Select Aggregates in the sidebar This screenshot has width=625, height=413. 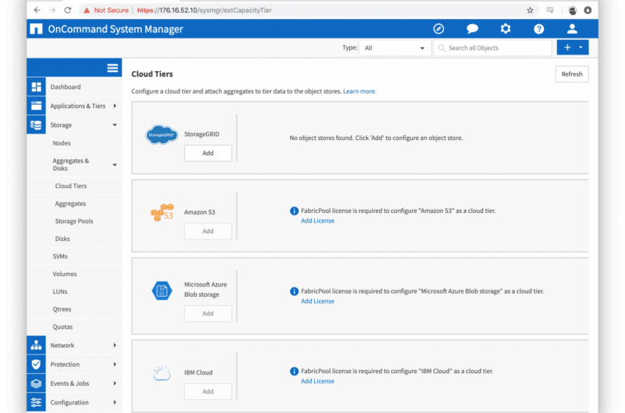[x=71, y=203]
